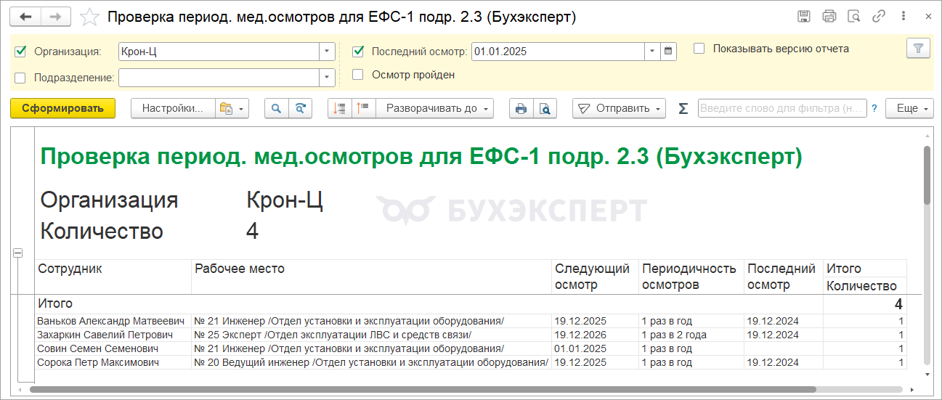Image resolution: width=942 pixels, height=400 pixels.
Task: Tick Показывать версию отчета checkbox
Action: coord(699,49)
